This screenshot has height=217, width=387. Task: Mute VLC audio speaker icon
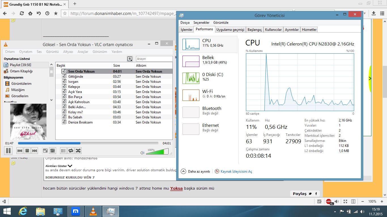tap(142, 153)
